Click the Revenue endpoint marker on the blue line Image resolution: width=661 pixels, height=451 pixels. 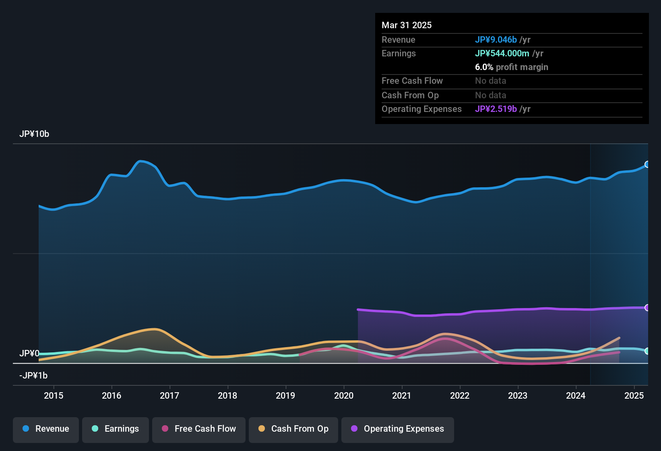pos(647,164)
